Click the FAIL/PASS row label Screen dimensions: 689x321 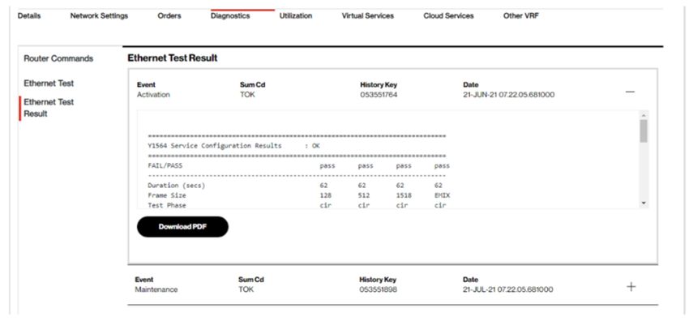click(165, 166)
